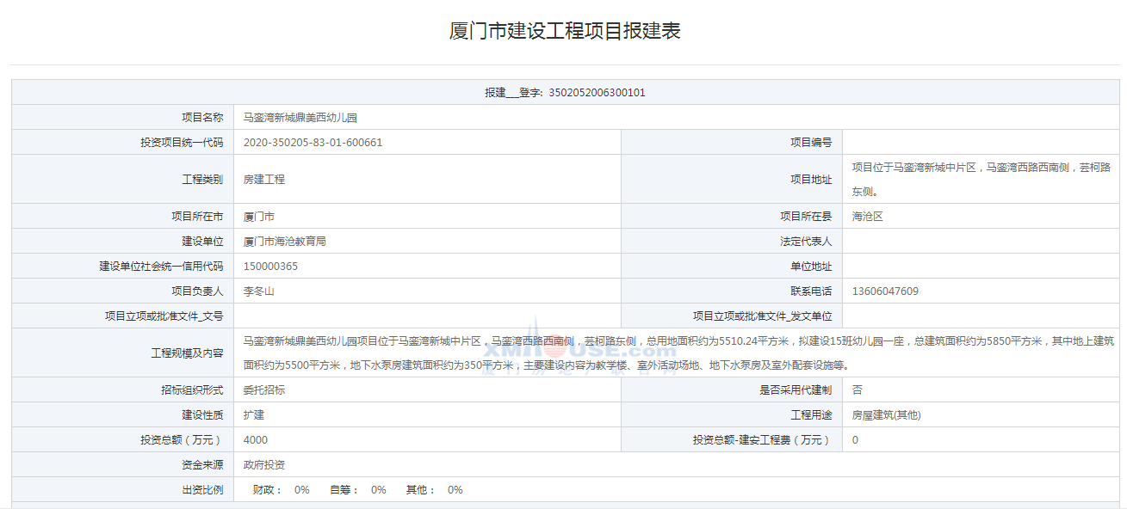Click the 是否采用代建制 label
The height and width of the screenshot is (509, 1127).
coord(796,390)
